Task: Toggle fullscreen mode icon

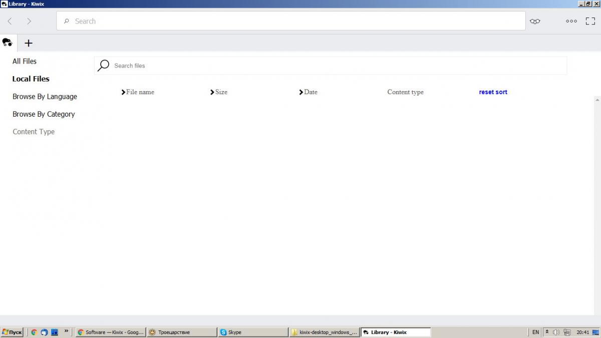Action: coord(590,21)
